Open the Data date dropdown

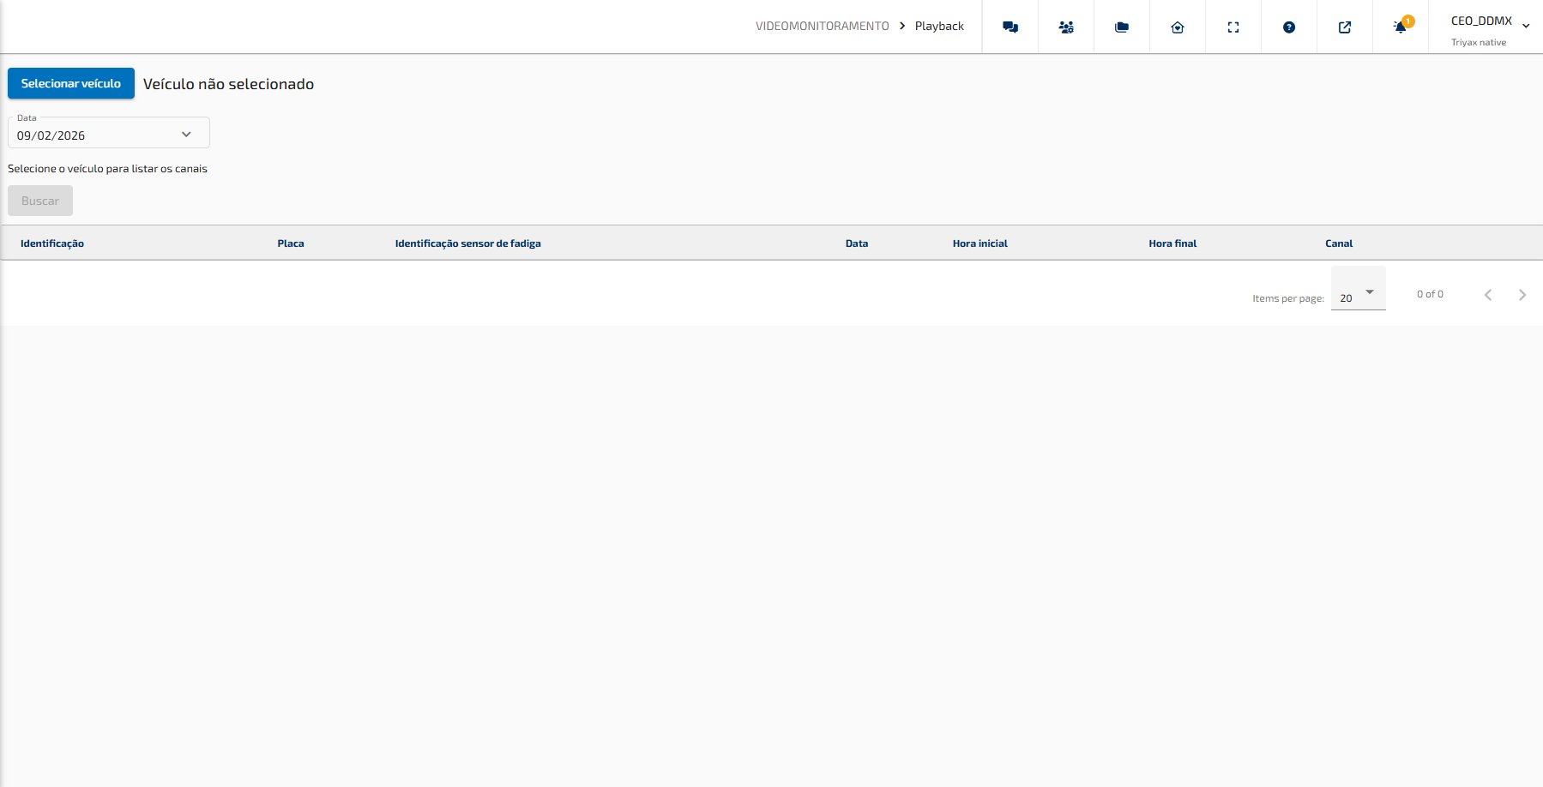(x=109, y=133)
